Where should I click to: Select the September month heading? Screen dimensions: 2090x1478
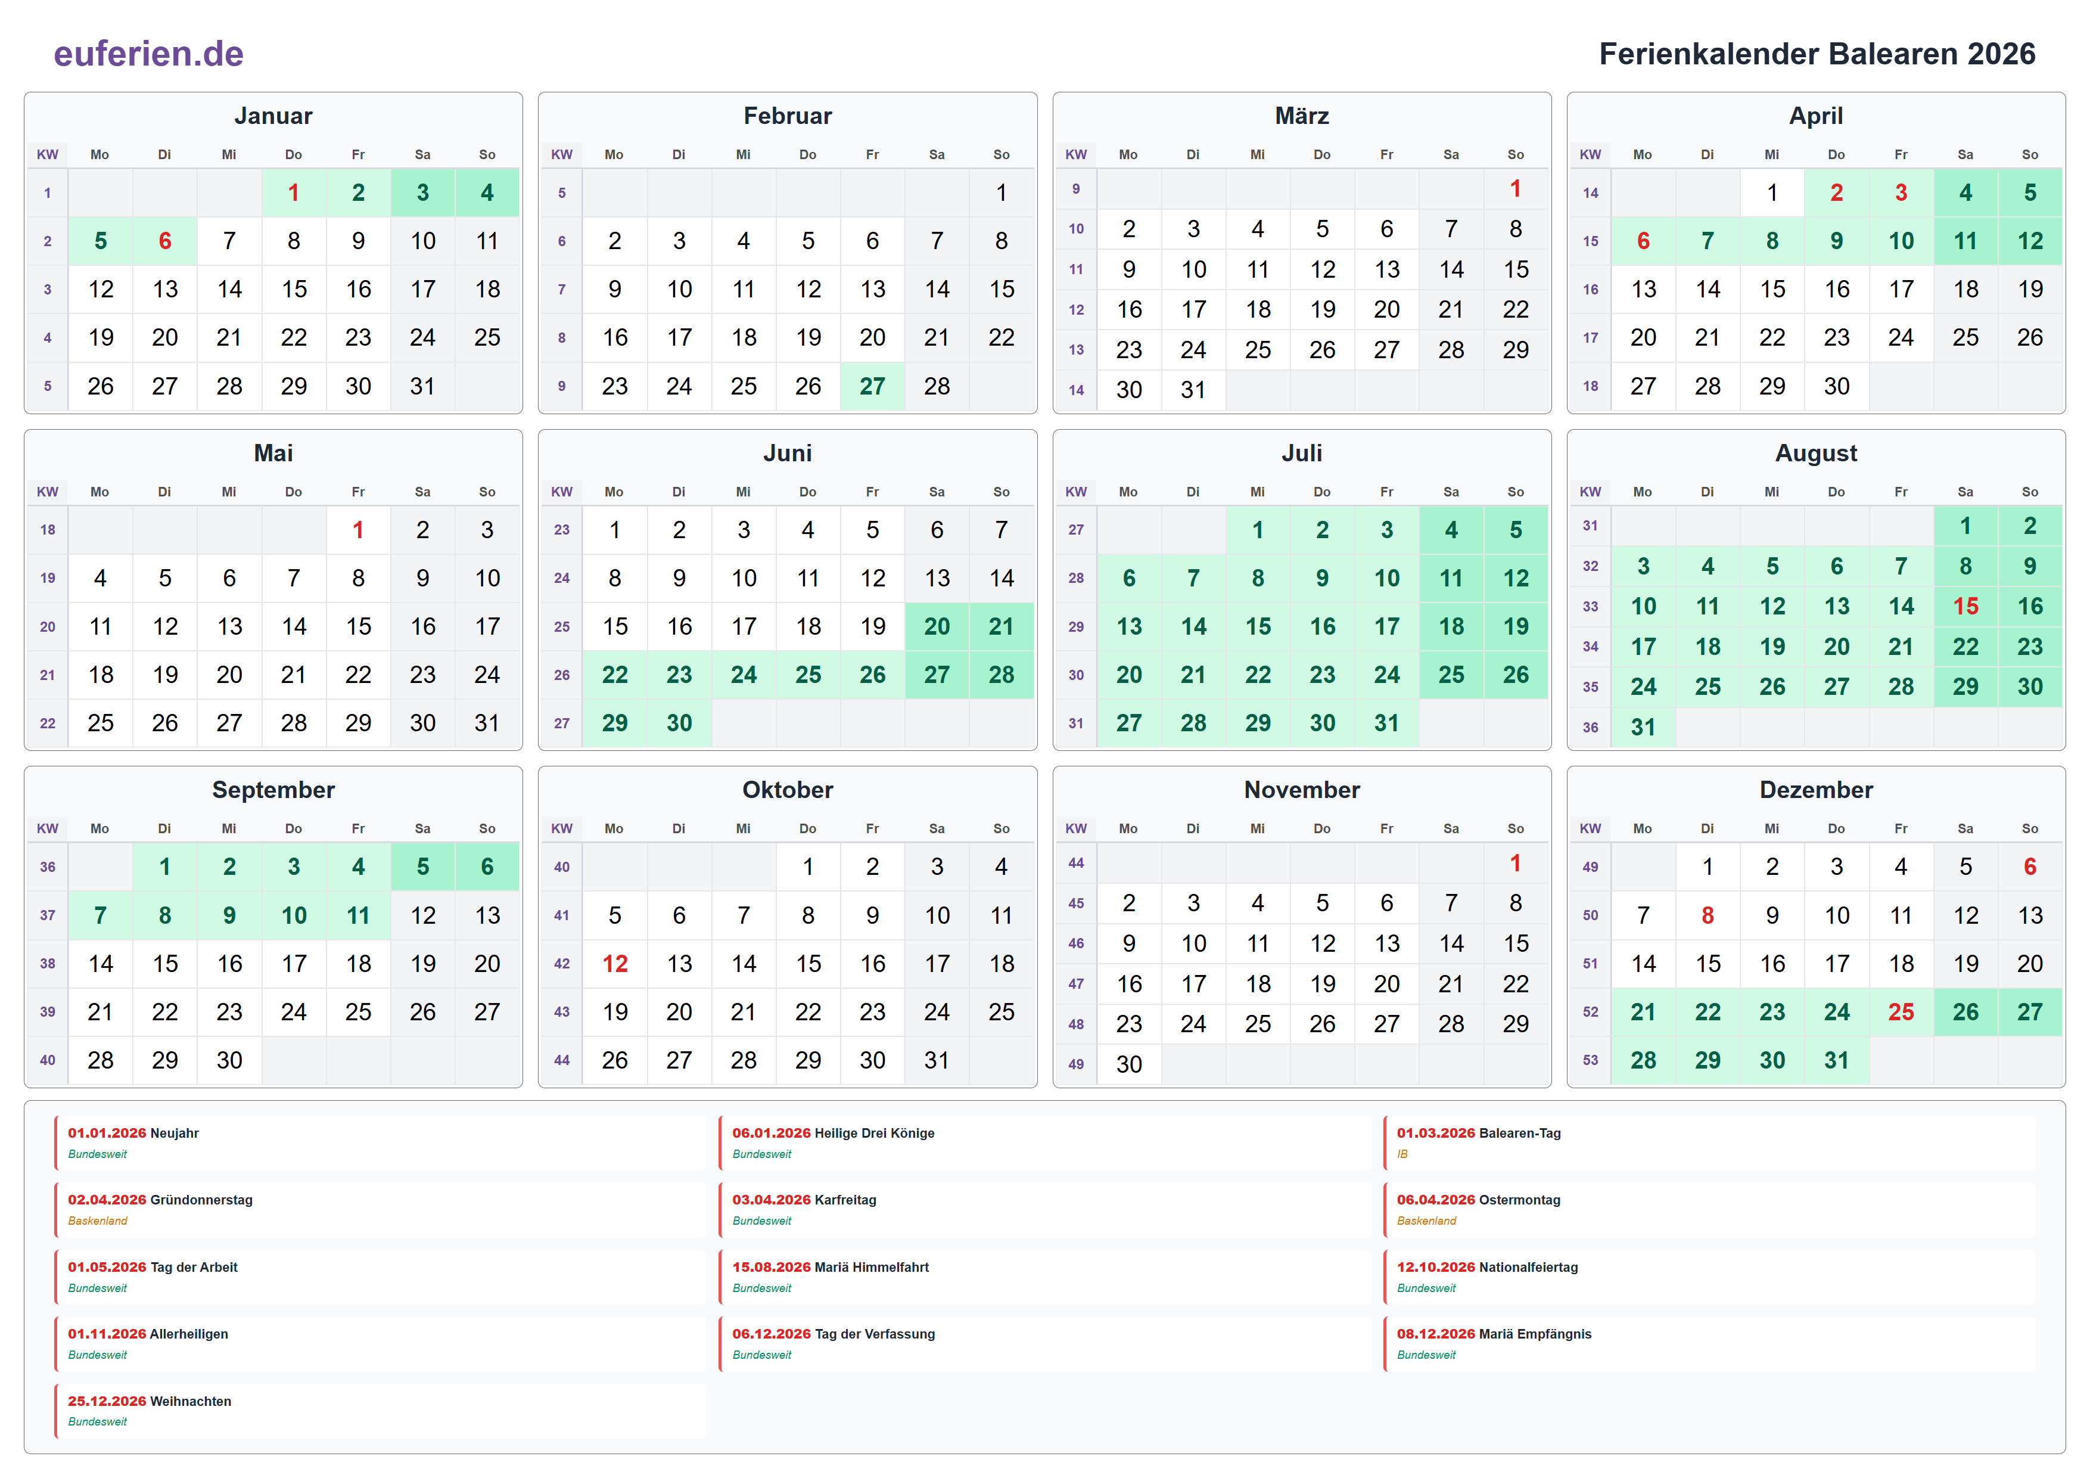coord(273,790)
